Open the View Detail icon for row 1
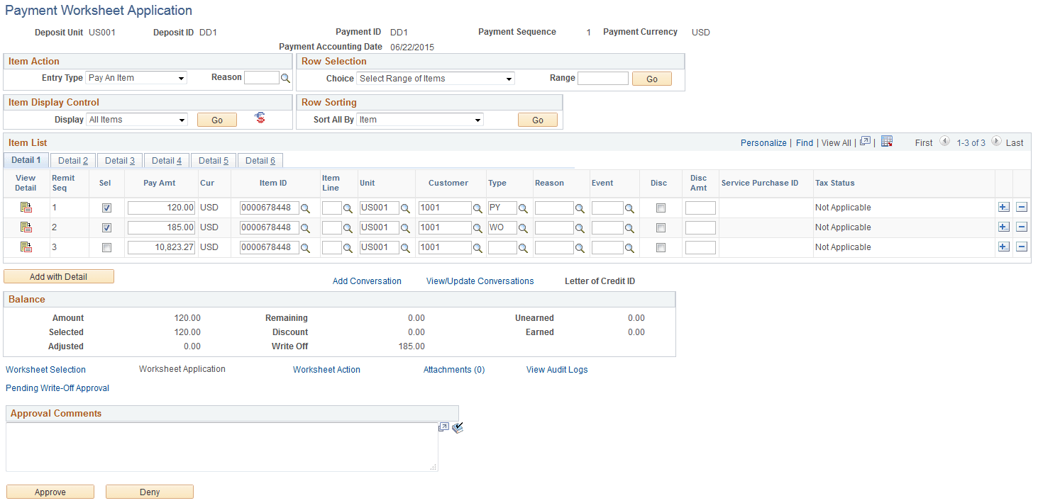 [26, 207]
